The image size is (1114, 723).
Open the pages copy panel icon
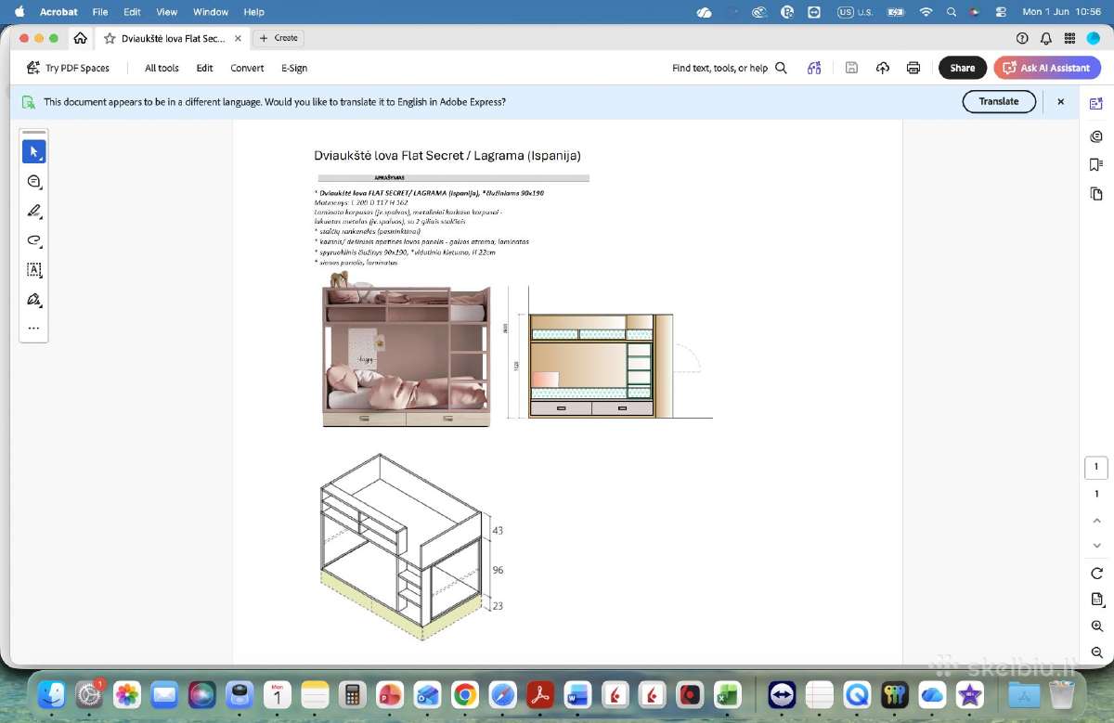coord(1096,193)
